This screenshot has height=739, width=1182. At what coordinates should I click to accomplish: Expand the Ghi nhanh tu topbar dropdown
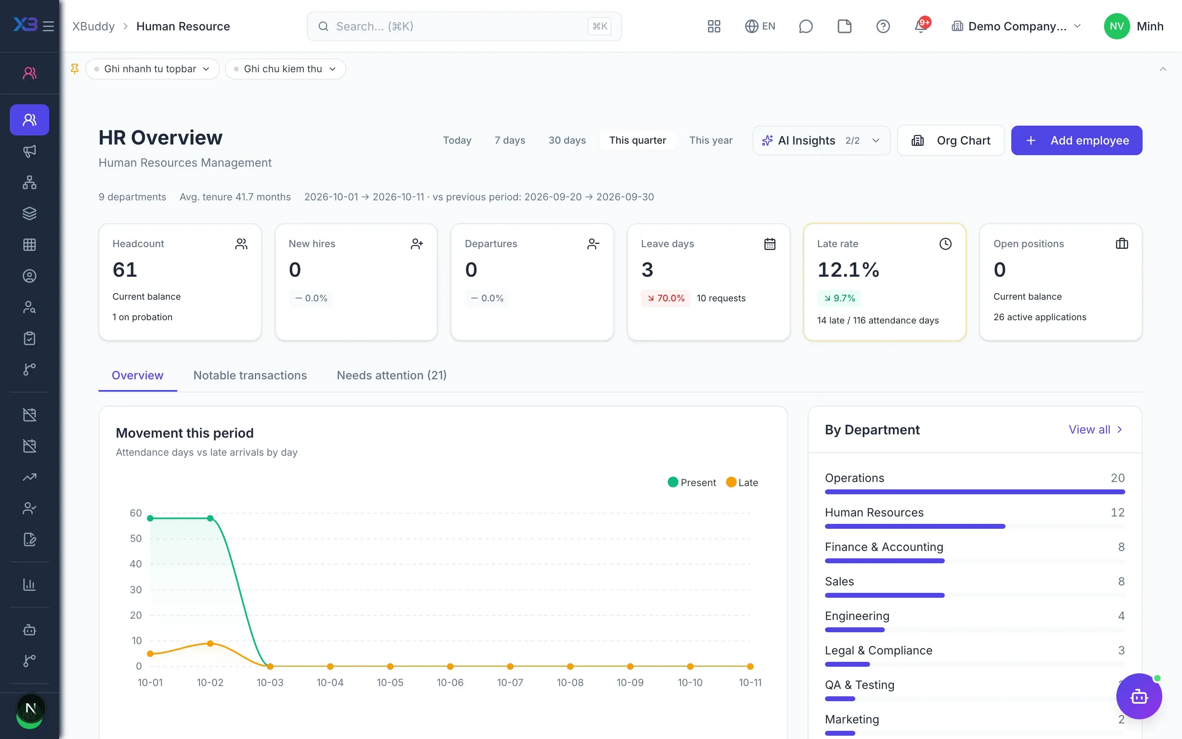tap(152, 69)
